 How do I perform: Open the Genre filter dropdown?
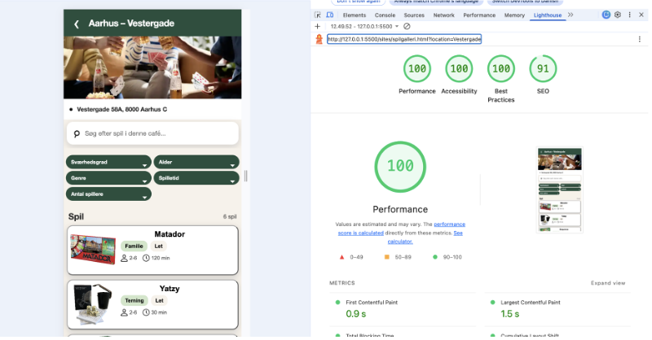pos(108,178)
